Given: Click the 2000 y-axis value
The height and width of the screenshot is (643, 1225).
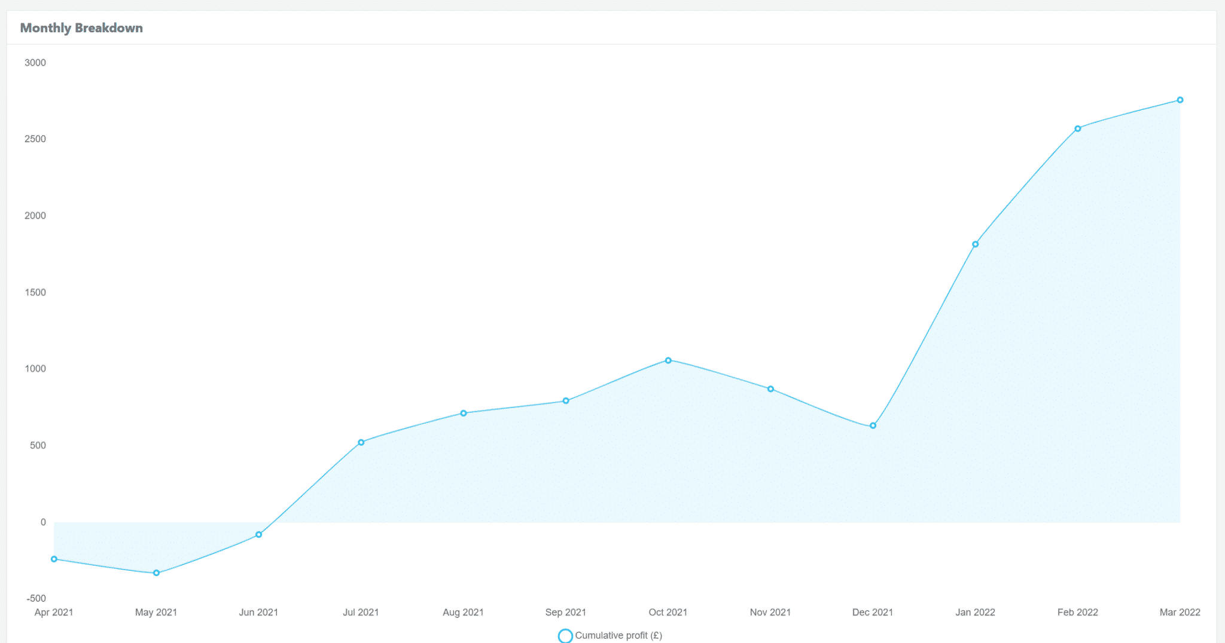Looking at the screenshot, I should coord(35,216).
